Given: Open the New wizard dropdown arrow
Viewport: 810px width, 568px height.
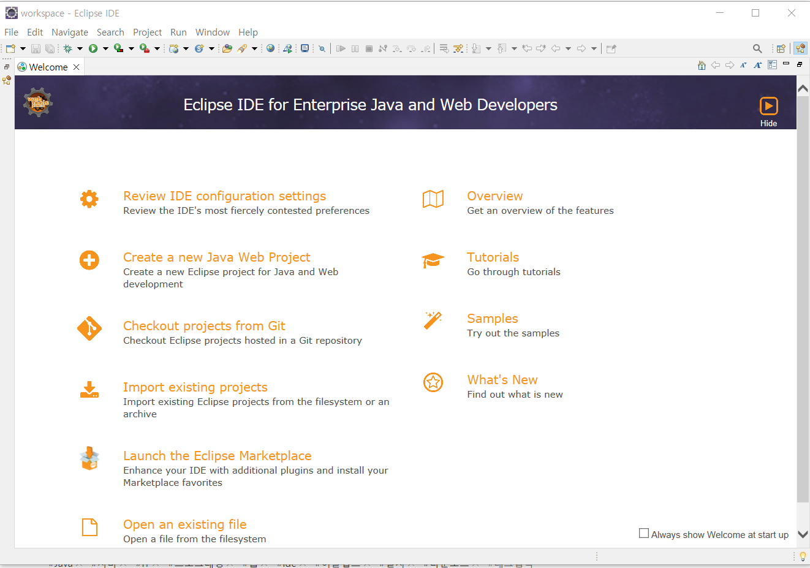Looking at the screenshot, I should [23, 48].
